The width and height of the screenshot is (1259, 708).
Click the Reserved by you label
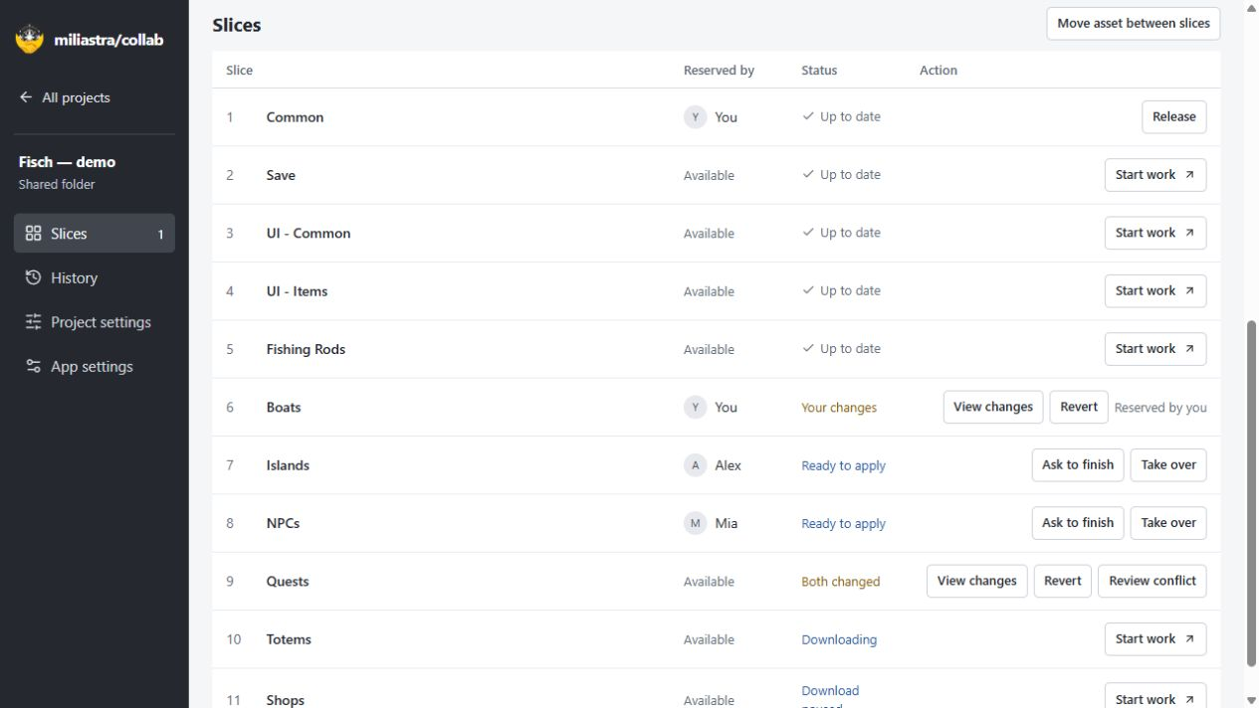point(1160,408)
